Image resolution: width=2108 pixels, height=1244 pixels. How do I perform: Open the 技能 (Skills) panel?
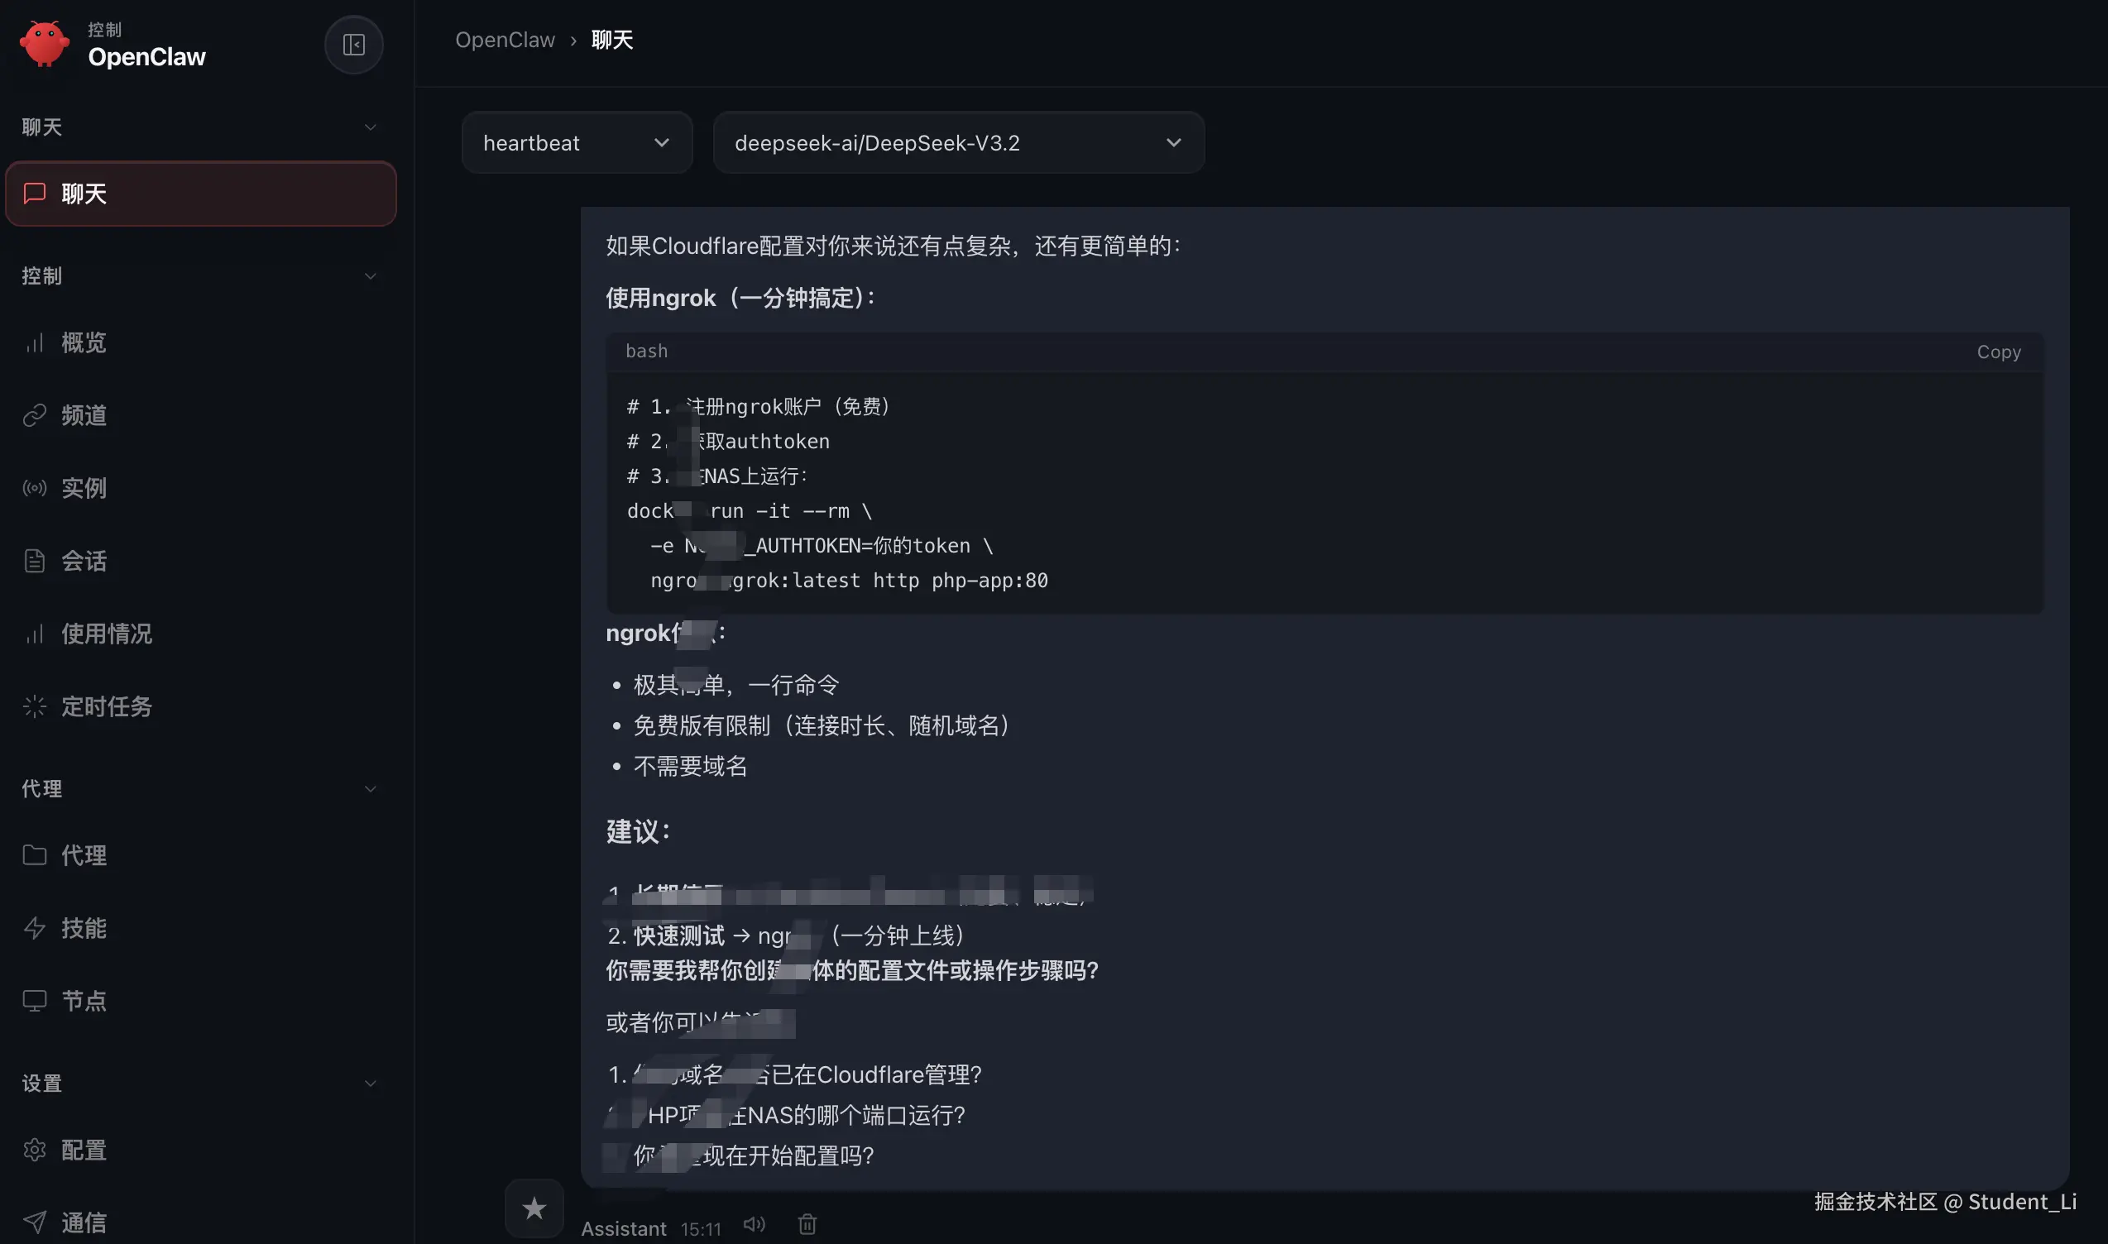(82, 928)
